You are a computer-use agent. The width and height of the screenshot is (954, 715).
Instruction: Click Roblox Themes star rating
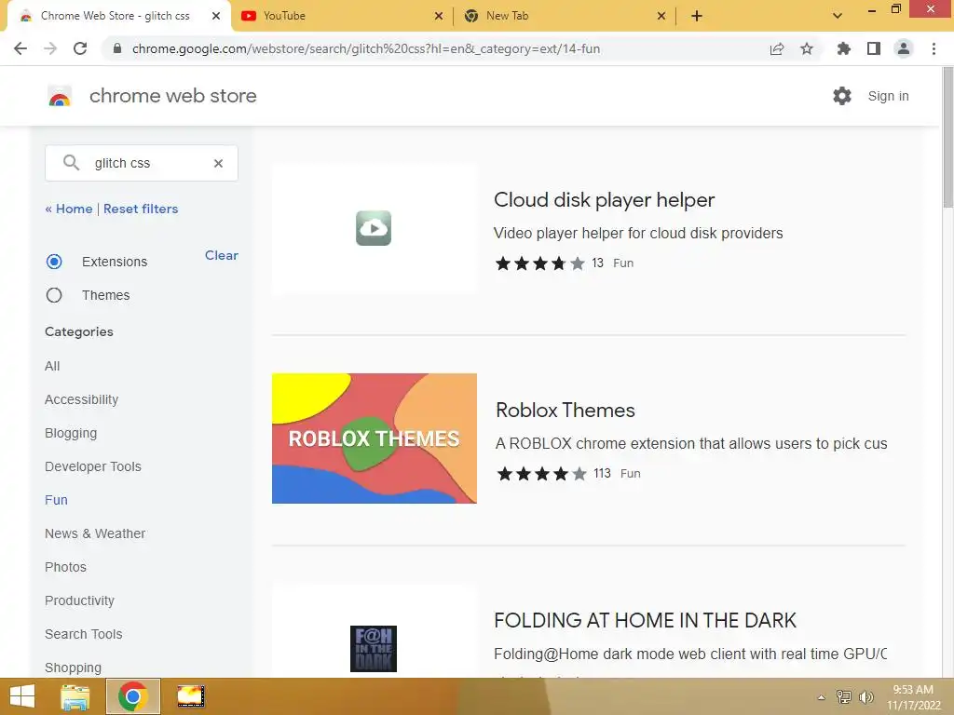542,474
